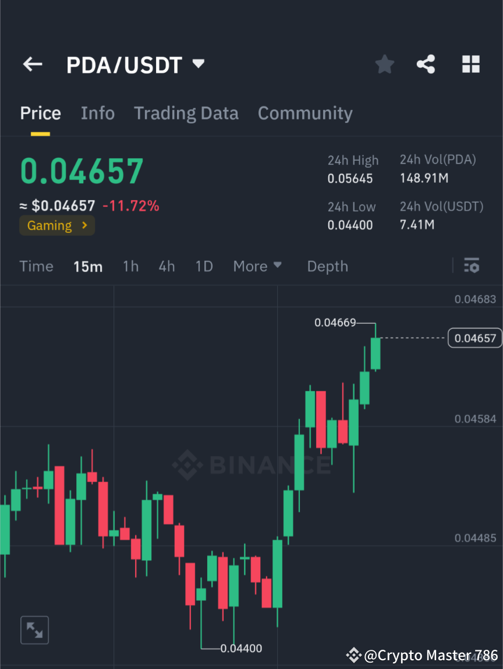Image resolution: width=503 pixels, height=669 pixels.
Task: Expand the chart to fullscreen
Action: click(34, 629)
